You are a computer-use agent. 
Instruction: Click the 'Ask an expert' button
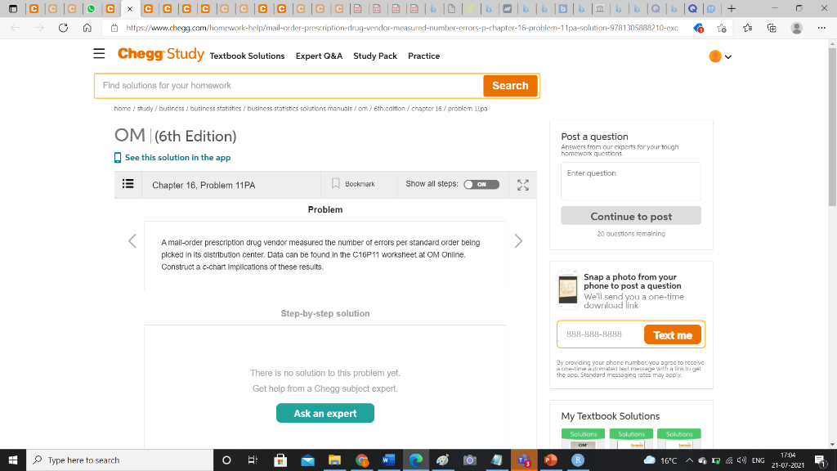coord(325,413)
